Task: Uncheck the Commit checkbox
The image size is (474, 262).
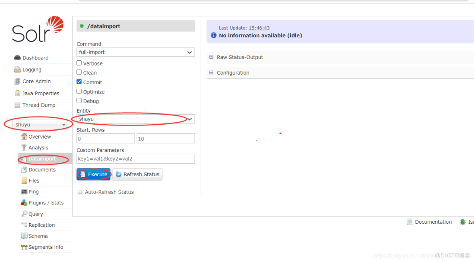Action: (79, 82)
